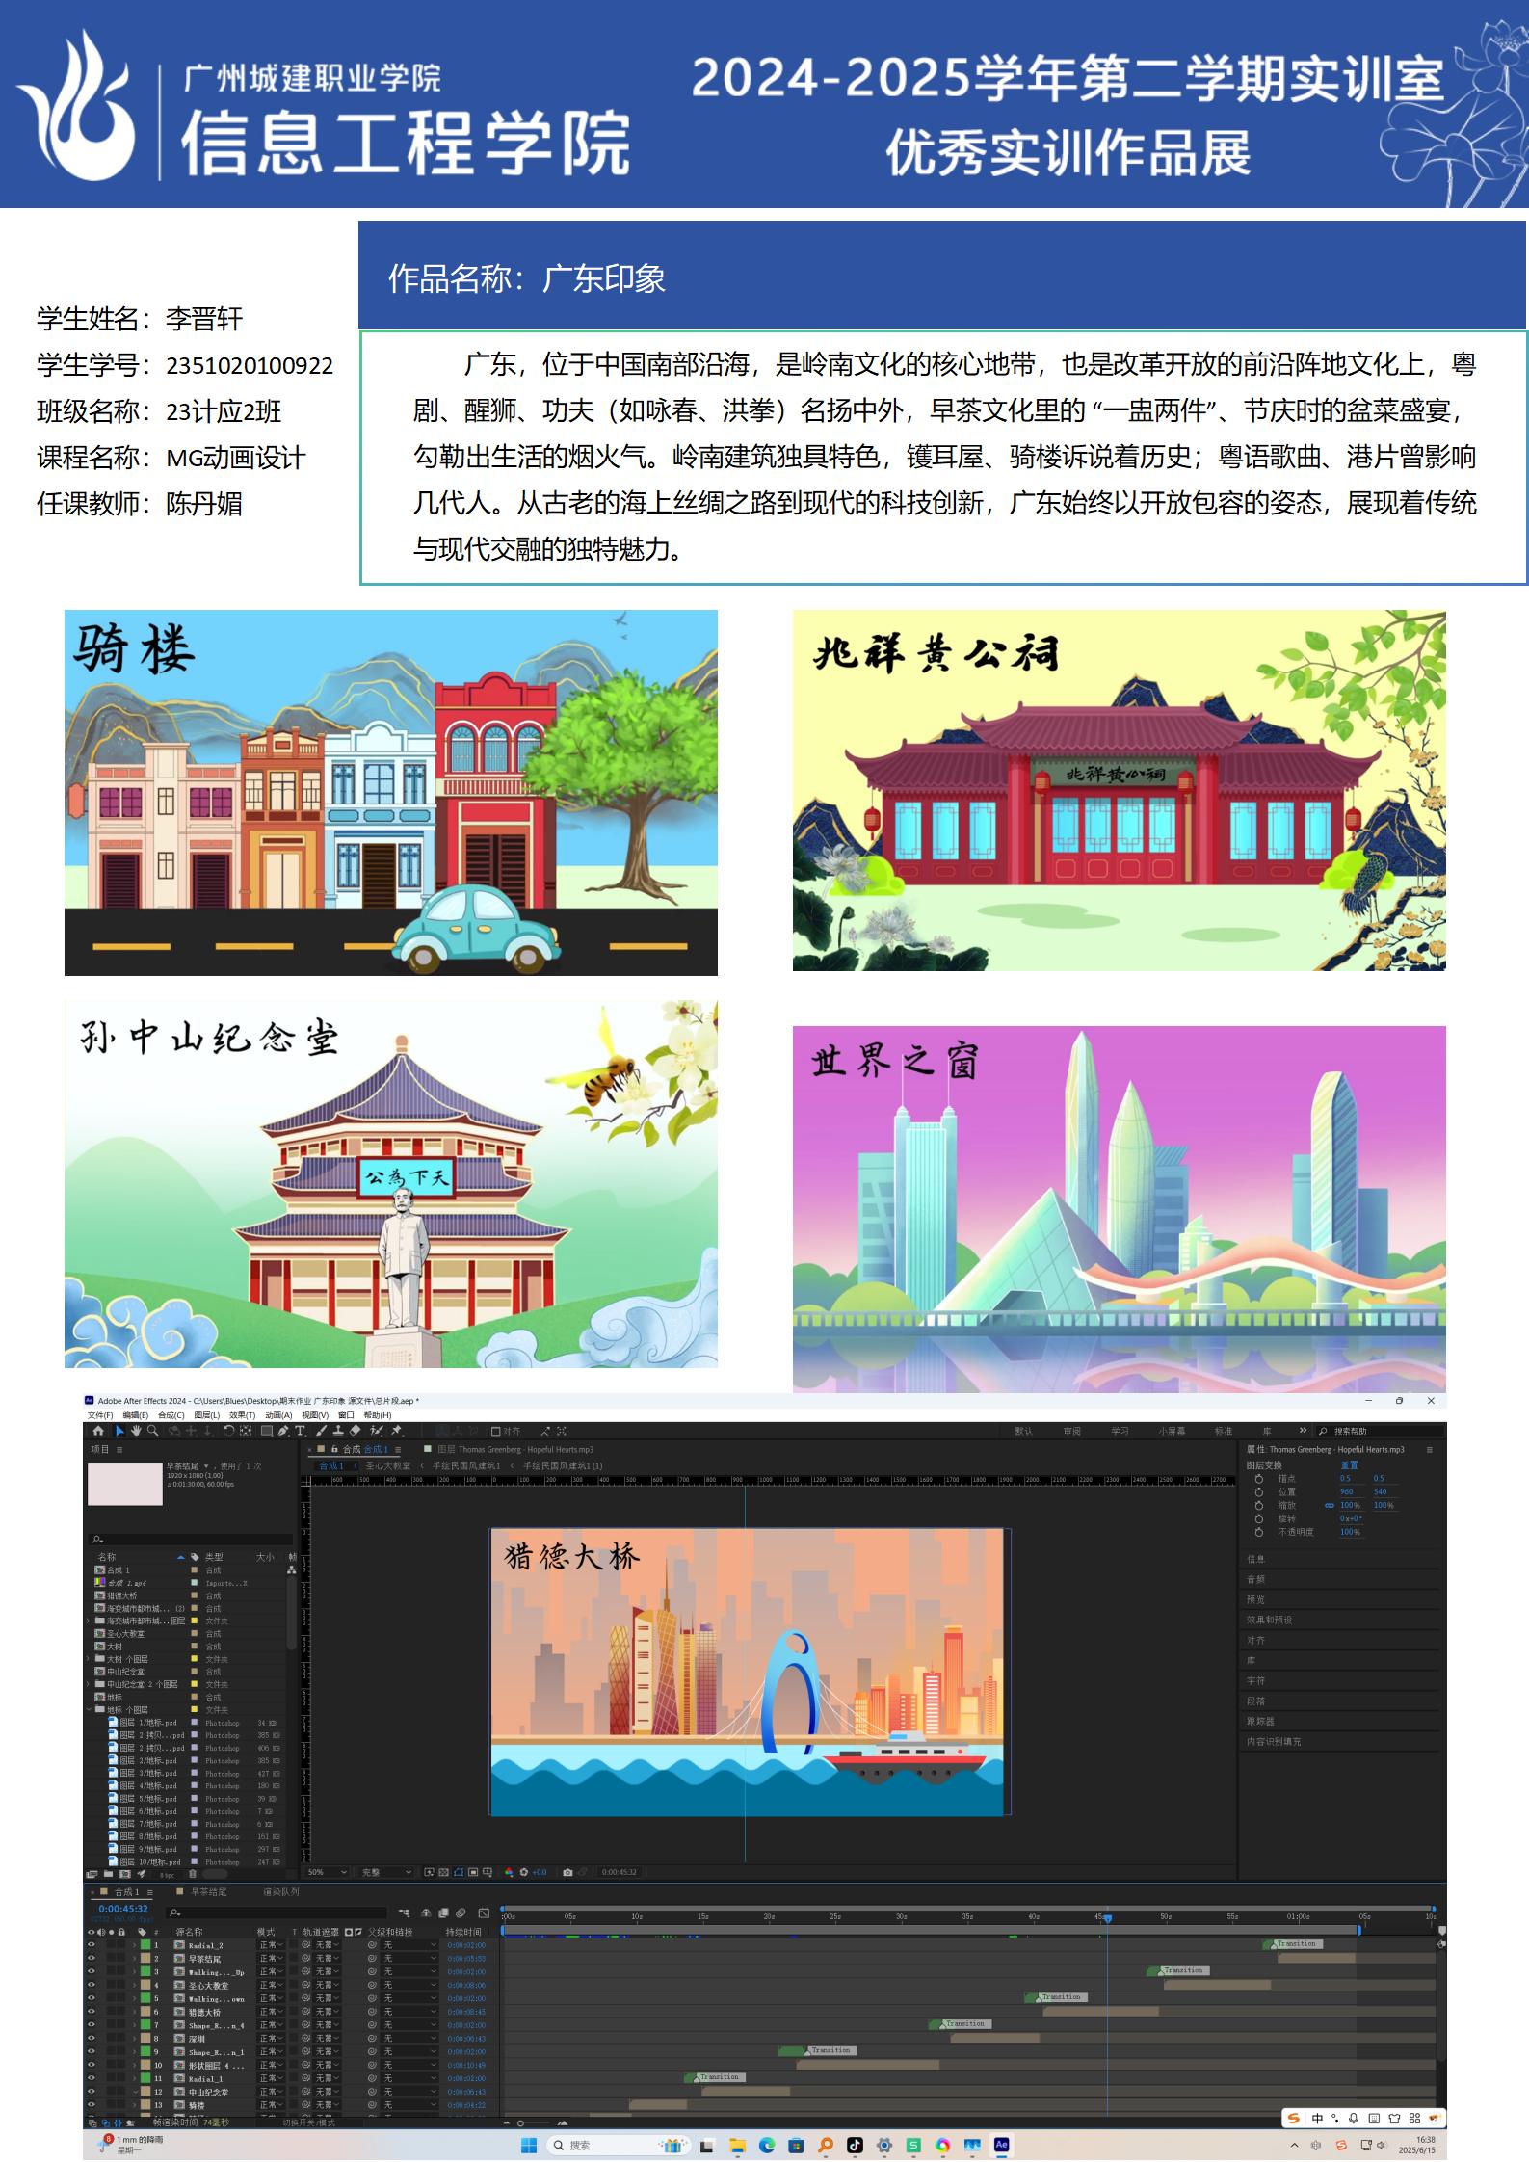This screenshot has height=2162, width=1529.
Task: Select the Pen tool in the After Effects toolbar
Action: tap(283, 1431)
